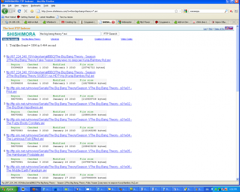The image size is (240, 192).
Task: Open The Hamburger Postulate.avi result link
Action: pos(69,153)
